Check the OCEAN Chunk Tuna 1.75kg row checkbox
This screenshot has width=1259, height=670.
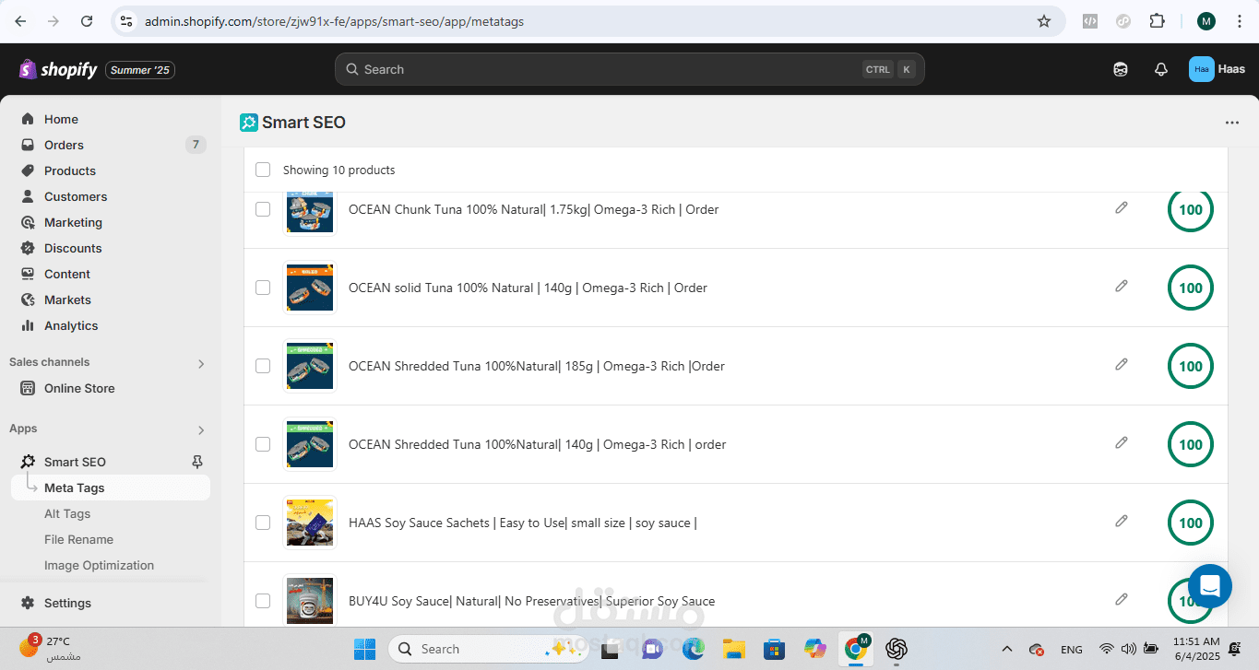click(263, 209)
